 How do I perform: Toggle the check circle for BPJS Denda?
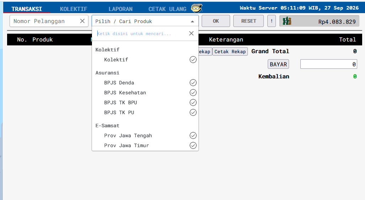tap(193, 83)
